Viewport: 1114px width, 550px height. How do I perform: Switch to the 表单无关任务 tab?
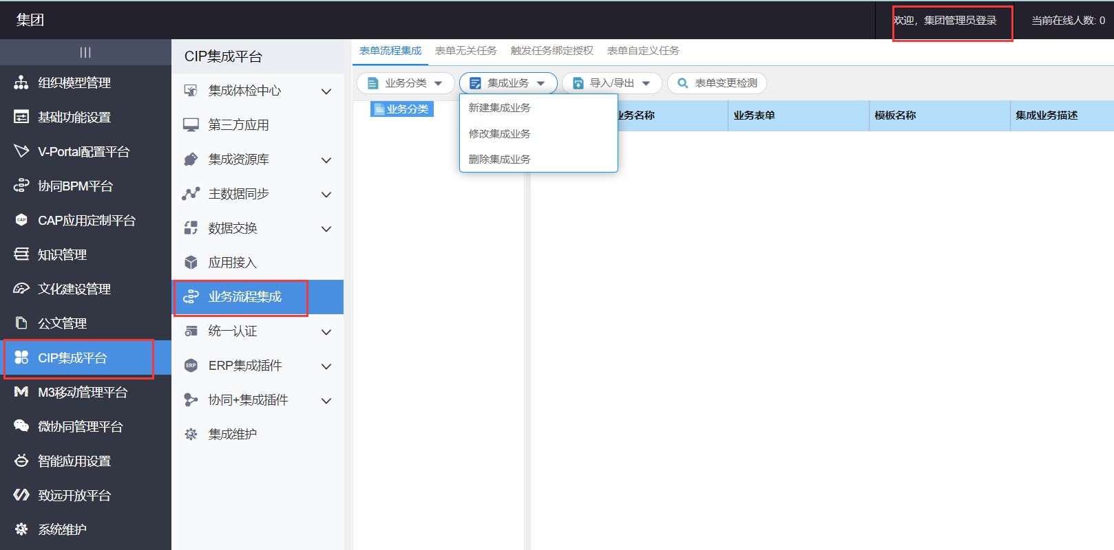tap(466, 51)
